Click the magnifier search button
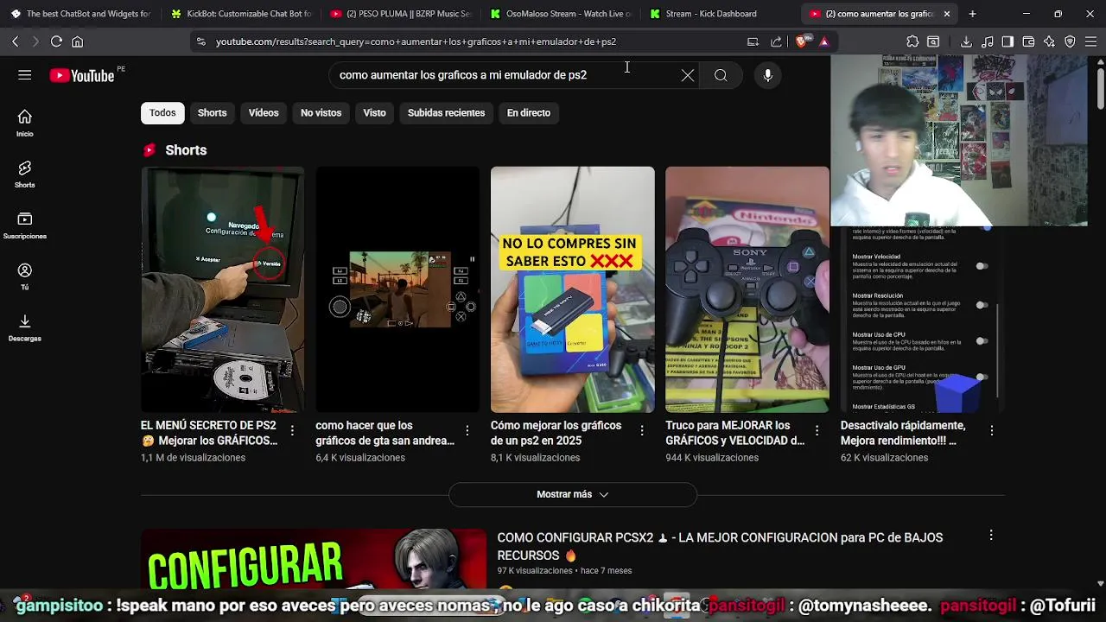The width and height of the screenshot is (1106, 622). click(721, 75)
